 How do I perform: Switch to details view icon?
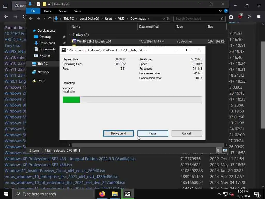point(218,150)
